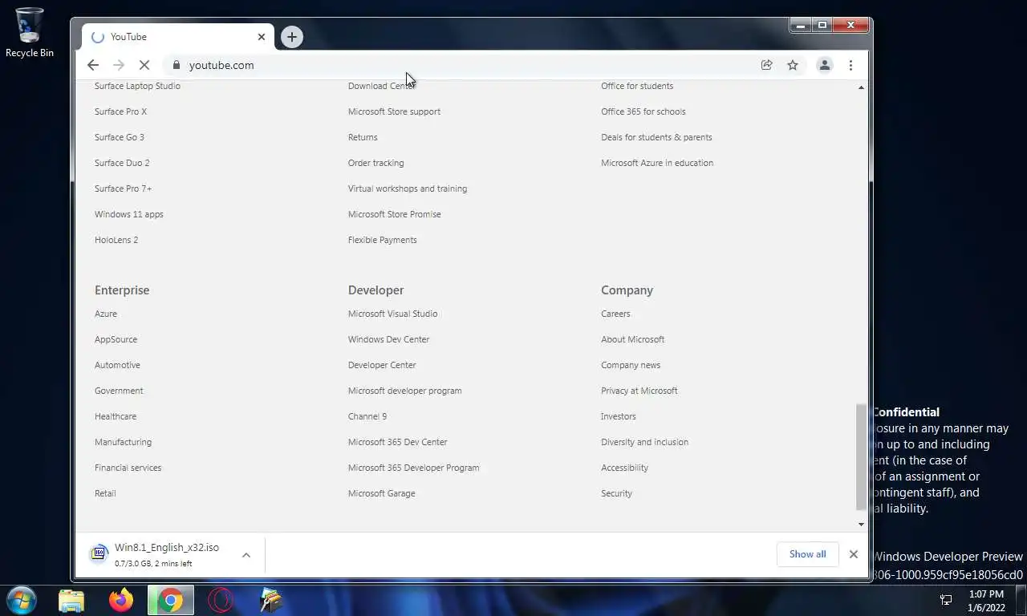Open Windows Dev Center link
The height and width of the screenshot is (616, 1027).
pos(388,339)
